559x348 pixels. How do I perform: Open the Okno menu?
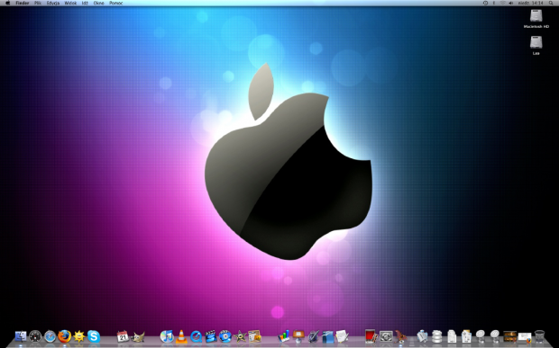point(98,3)
